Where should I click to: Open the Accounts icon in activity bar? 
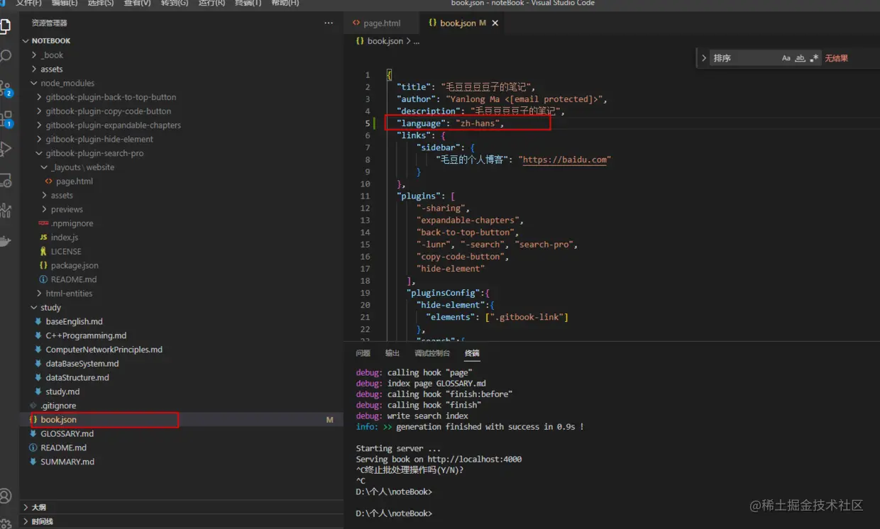point(6,496)
